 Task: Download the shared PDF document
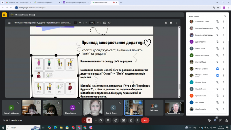[166, 23]
